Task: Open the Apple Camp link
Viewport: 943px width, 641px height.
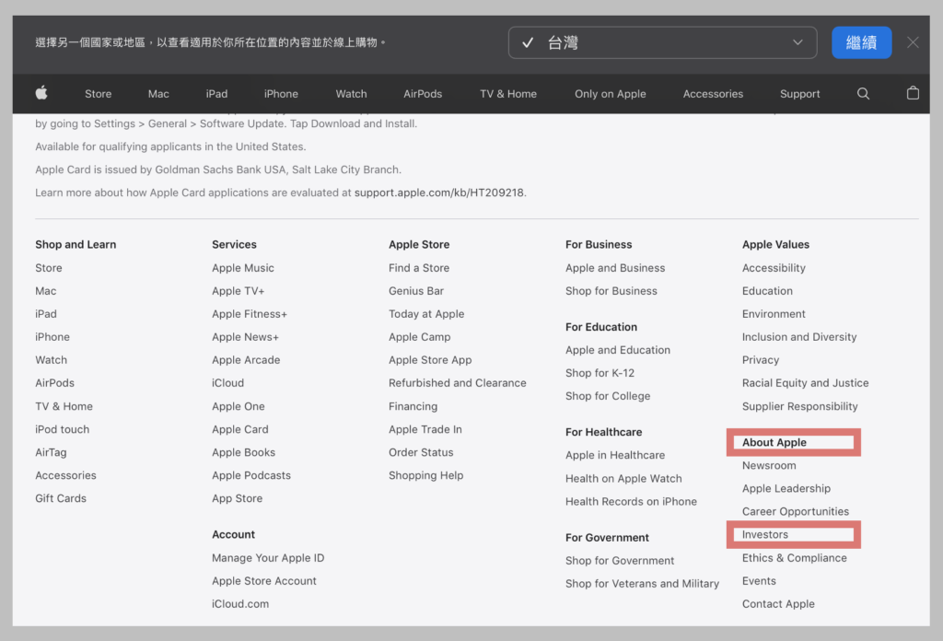Action: [420, 337]
